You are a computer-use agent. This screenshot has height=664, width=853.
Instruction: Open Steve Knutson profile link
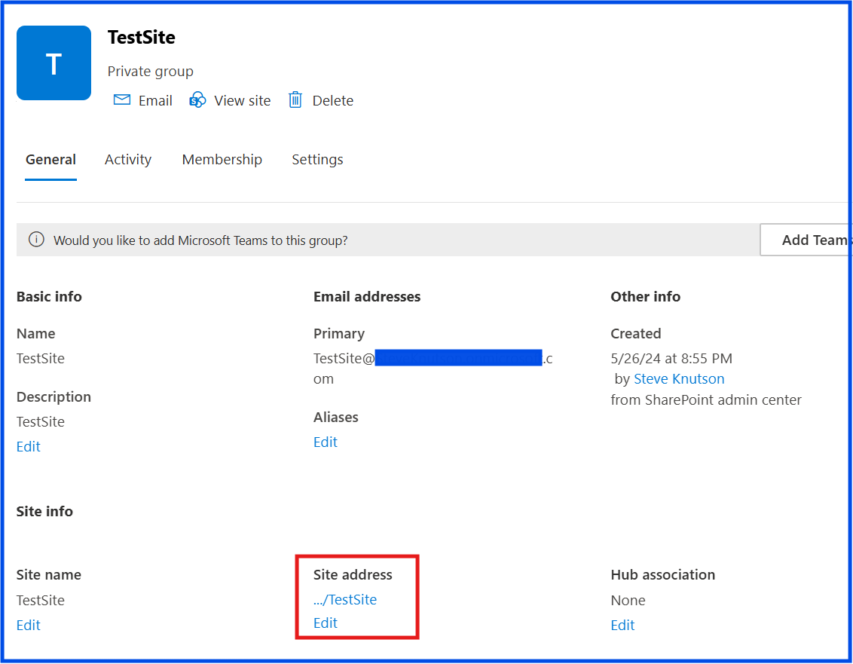[x=679, y=379]
